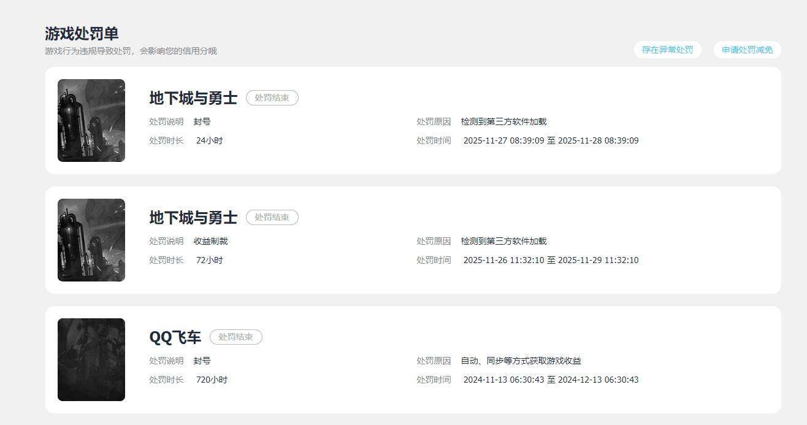Image resolution: width=807 pixels, height=425 pixels.
Task: Click the penalty time range starting 2025-11-26
Action: 551,260
